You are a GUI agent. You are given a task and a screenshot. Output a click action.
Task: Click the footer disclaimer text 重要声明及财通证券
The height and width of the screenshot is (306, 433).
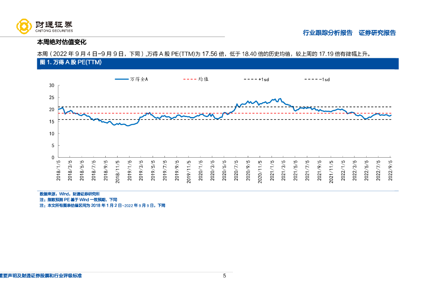[x=41, y=276]
